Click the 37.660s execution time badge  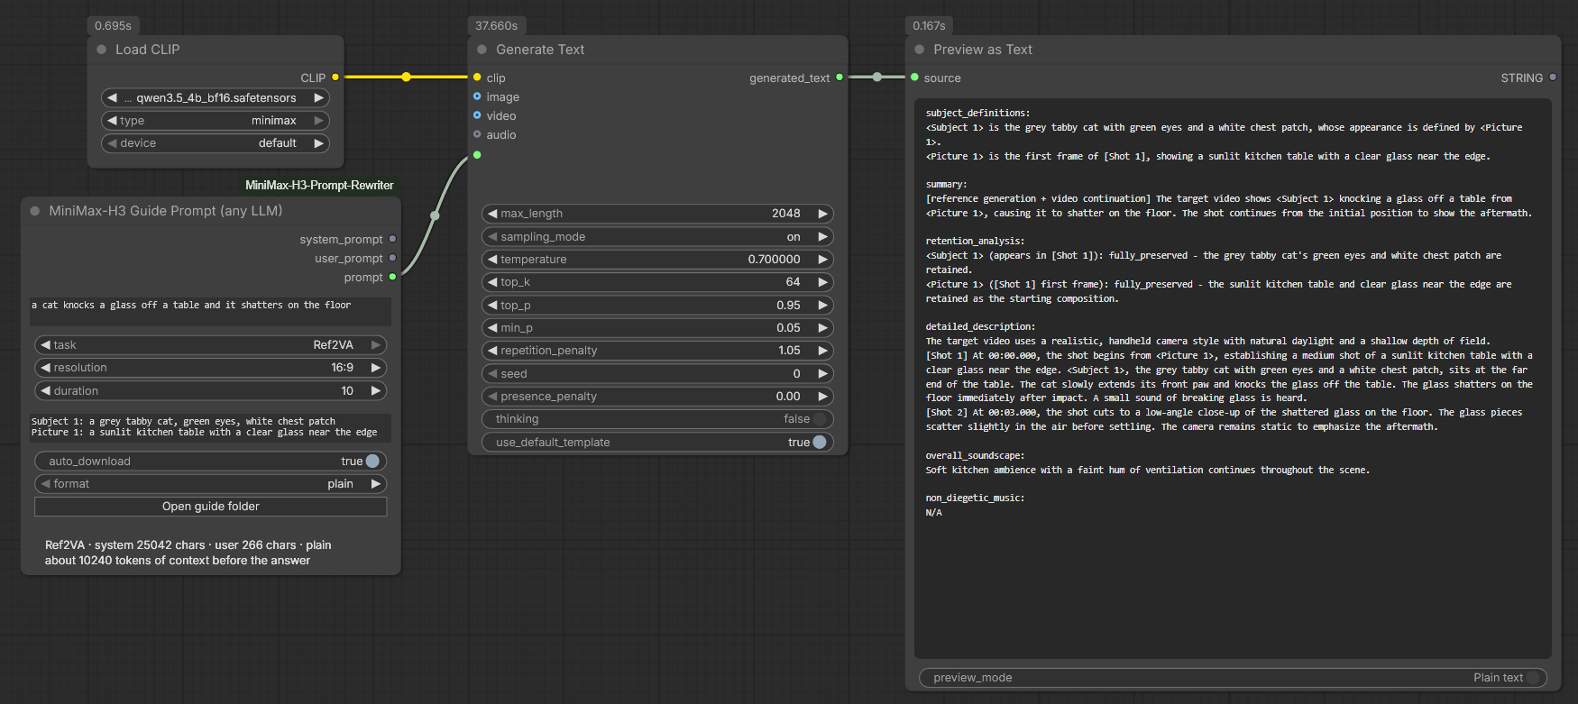pyautogui.click(x=497, y=25)
